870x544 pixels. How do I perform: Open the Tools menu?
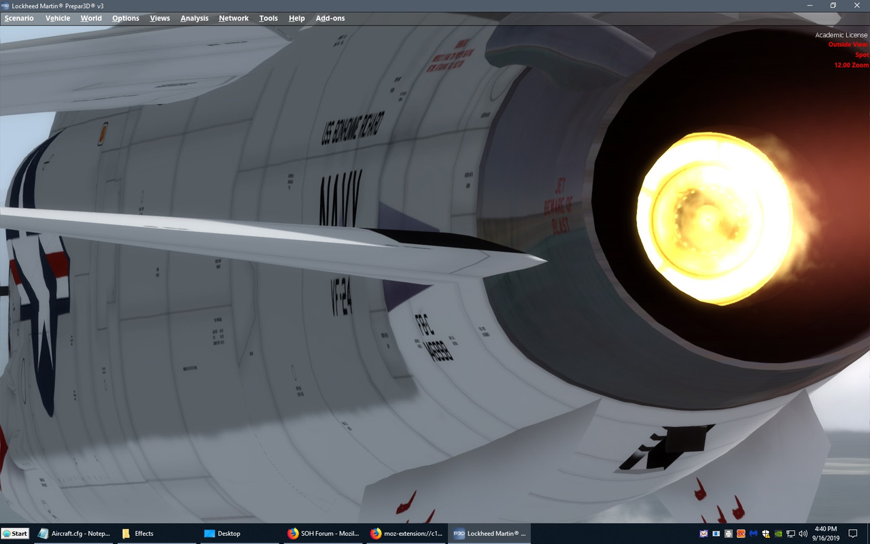point(268,18)
